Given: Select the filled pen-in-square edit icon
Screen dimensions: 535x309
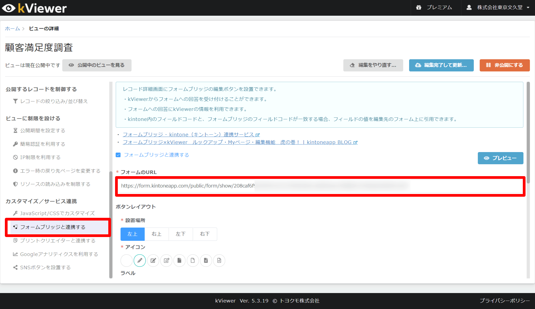Looking at the screenshot, I should pos(153,261).
